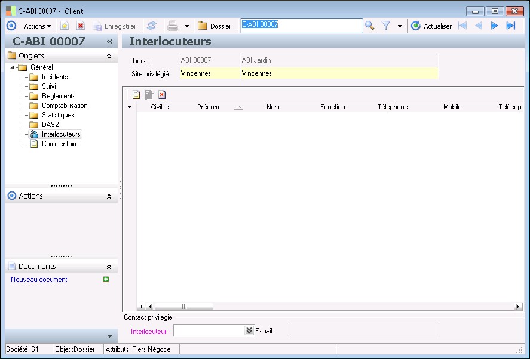Viewport: 530px width, 359px height.
Task: Go to the next record arrow
Action: click(494, 26)
